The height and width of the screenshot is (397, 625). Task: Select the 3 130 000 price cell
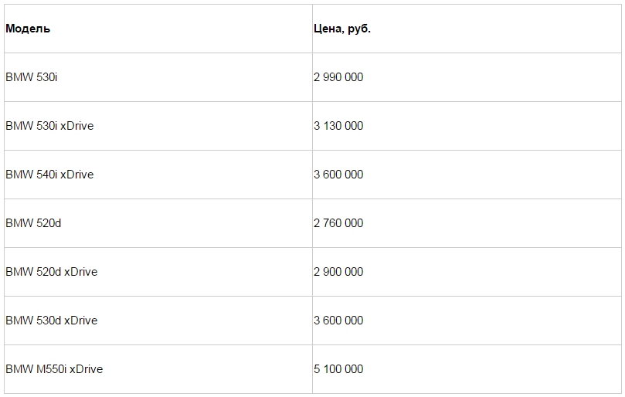467,126
